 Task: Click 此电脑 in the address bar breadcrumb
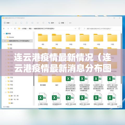[x=24, y=29]
